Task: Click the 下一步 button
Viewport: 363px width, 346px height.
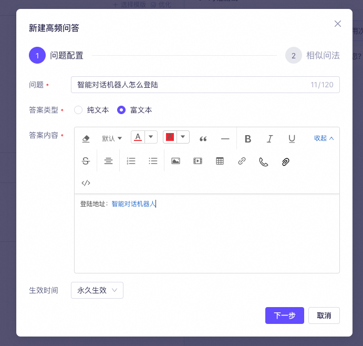Action: pos(285,316)
